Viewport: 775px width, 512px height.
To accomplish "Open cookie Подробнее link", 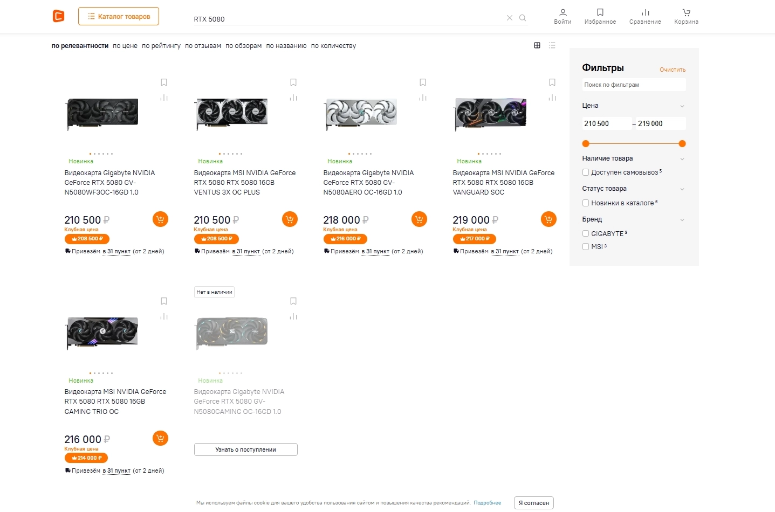I will click(x=488, y=503).
